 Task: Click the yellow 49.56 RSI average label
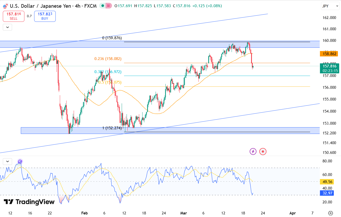(327, 182)
